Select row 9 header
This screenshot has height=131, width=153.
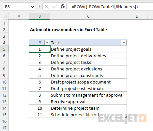[x=4, y=75]
